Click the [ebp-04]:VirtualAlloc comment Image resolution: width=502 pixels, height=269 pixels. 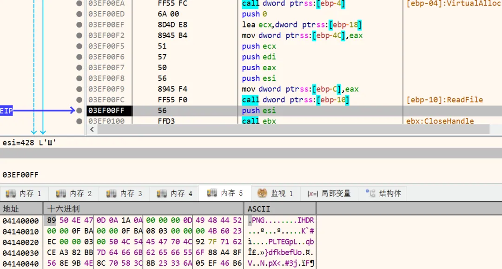[454, 4]
